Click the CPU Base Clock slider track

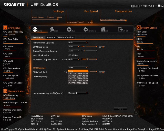tap(89, 47)
